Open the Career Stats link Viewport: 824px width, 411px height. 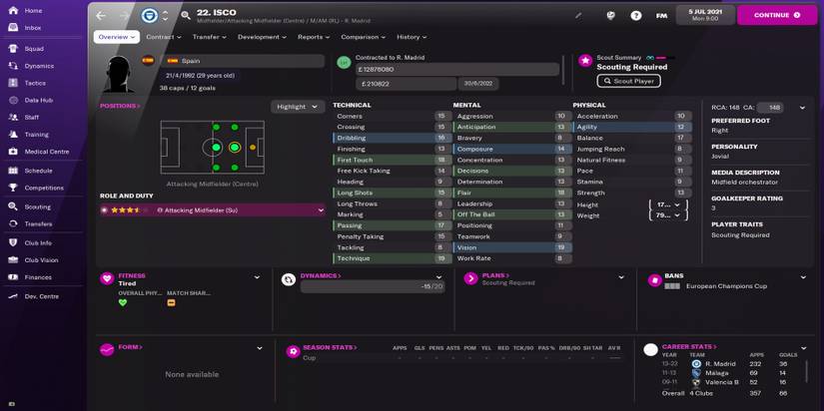pyautogui.click(x=689, y=347)
